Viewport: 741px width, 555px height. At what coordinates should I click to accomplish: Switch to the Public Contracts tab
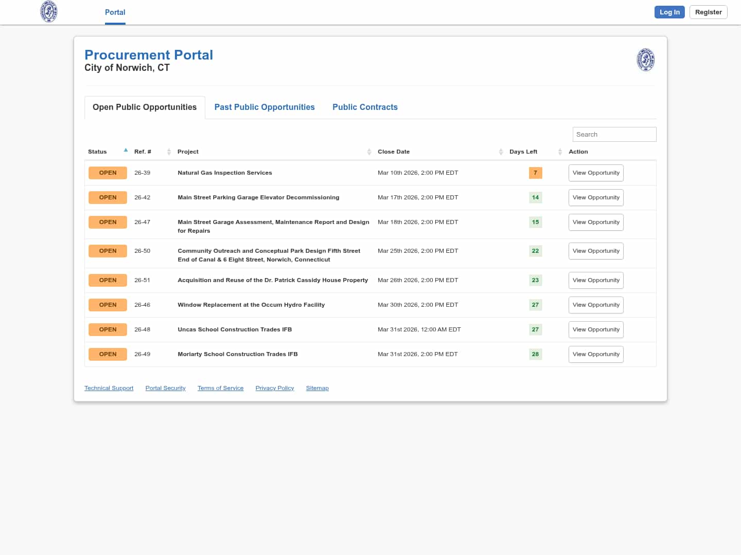(365, 107)
